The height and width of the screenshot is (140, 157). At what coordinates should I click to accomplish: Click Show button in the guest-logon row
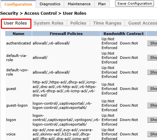152,105
